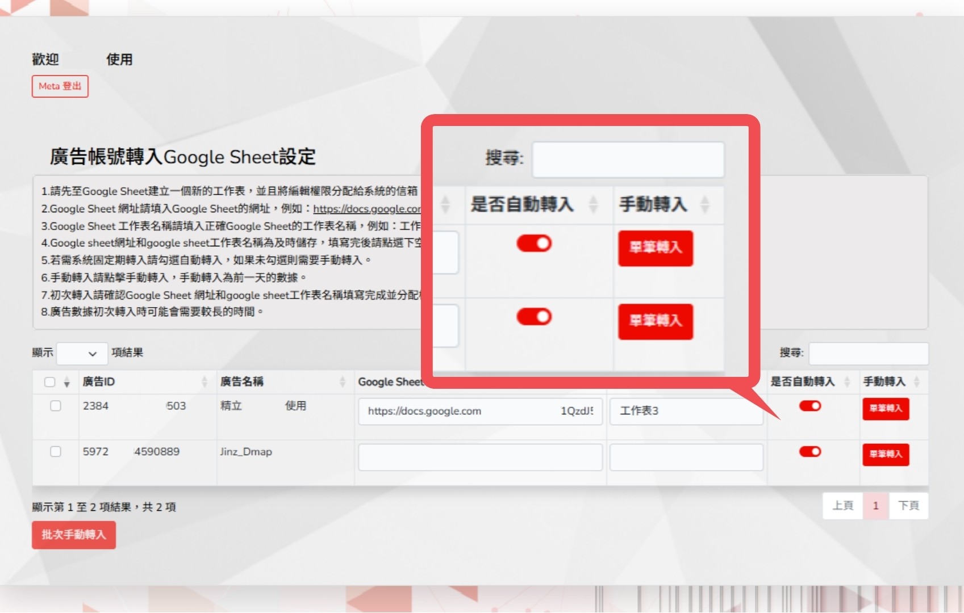Screen dimensions: 964x613
Task: Select page 1 in pagination
Action: point(875,506)
